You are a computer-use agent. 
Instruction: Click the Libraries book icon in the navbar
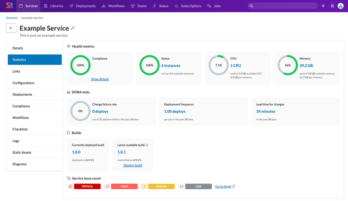pyautogui.click(x=46, y=6)
